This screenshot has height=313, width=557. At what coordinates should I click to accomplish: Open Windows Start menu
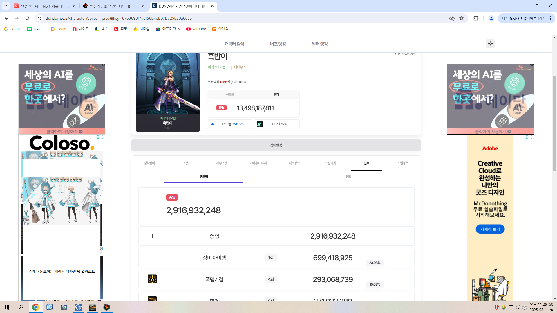7,307
